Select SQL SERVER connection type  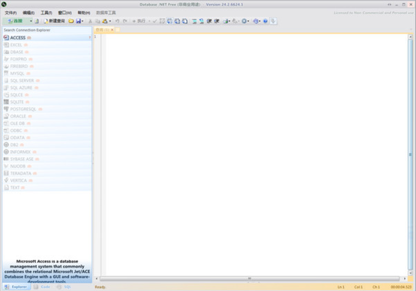(47, 80)
